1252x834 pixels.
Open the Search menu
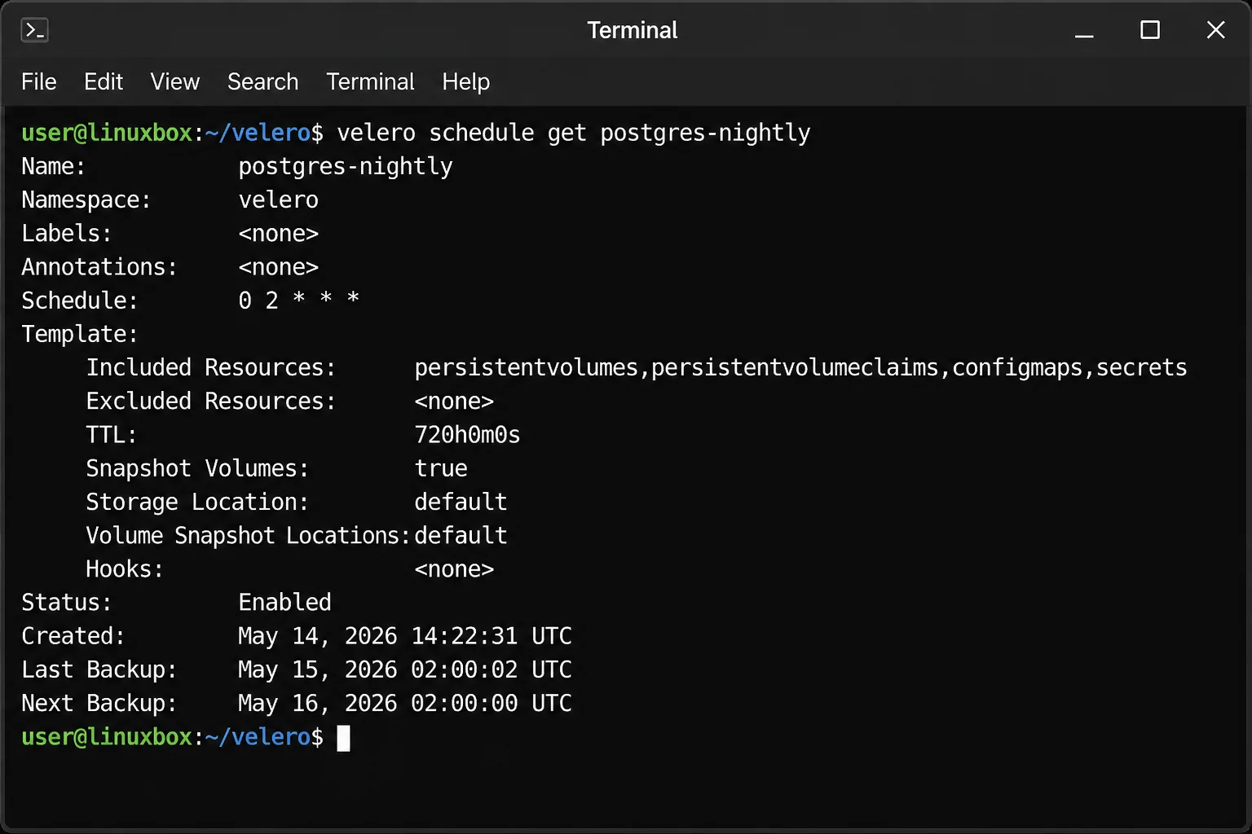coord(262,81)
